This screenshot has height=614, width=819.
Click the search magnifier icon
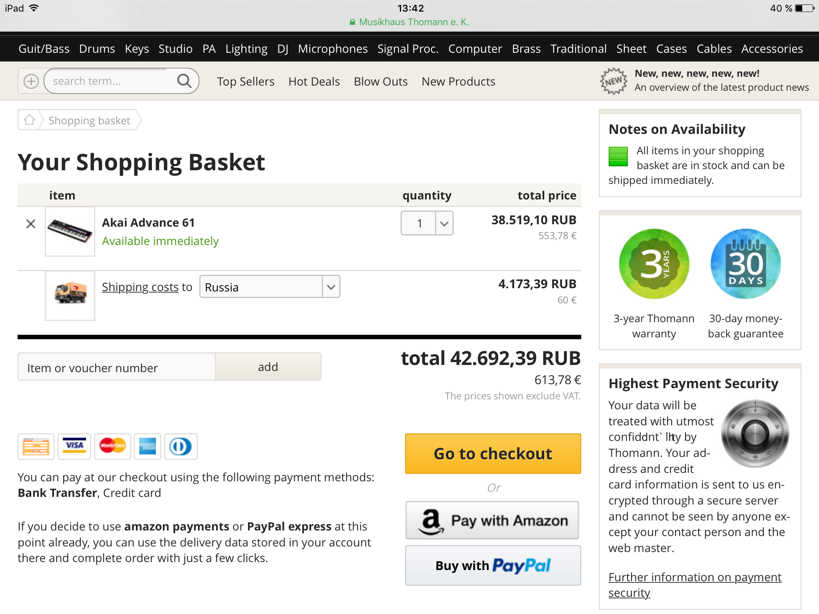click(x=184, y=81)
